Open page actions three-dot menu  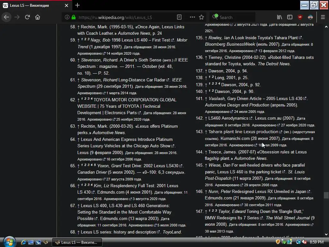(x=192, y=17)
